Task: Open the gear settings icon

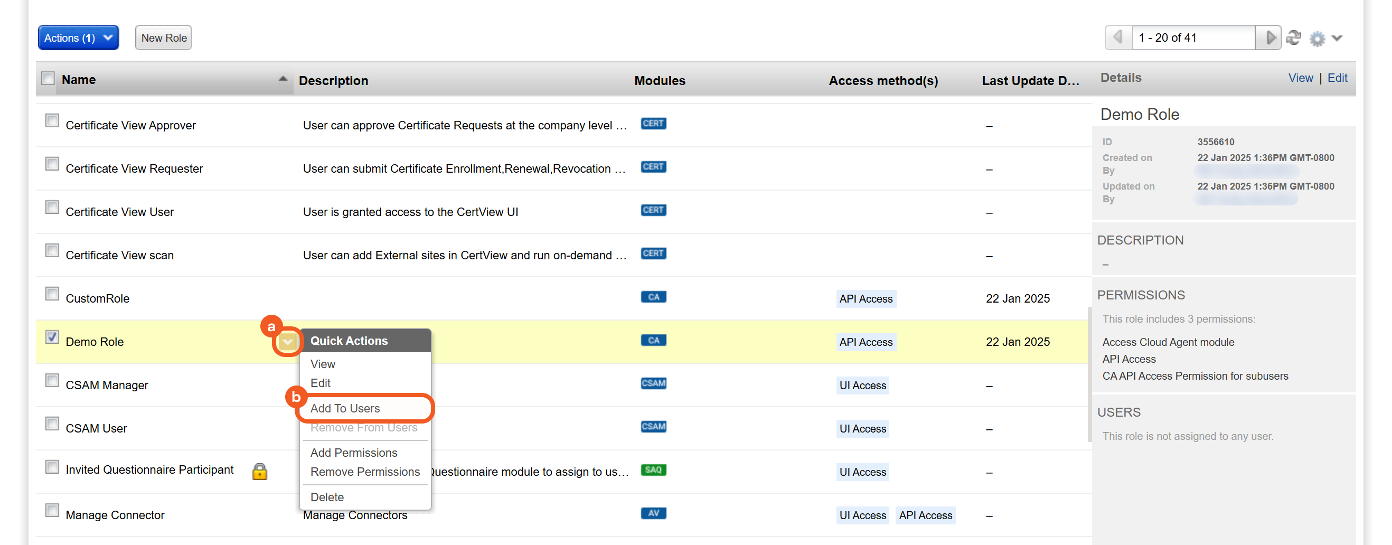Action: (1317, 39)
